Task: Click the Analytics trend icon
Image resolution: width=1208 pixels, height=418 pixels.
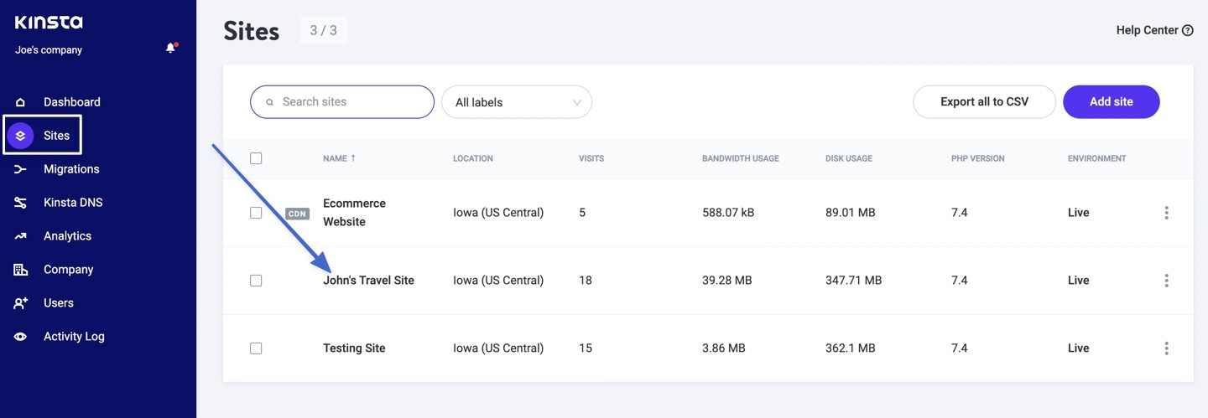Action: (x=20, y=236)
